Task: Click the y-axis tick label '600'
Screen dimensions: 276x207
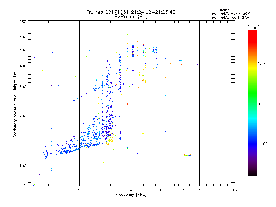Action: pyautogui.click(x=23, y=37)
